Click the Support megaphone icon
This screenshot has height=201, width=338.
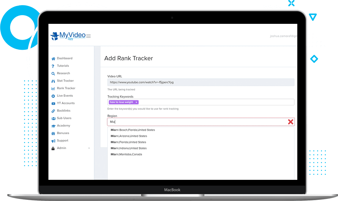53,141
